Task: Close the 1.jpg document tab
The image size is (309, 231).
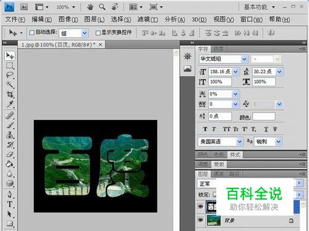Action: [100, 44]
